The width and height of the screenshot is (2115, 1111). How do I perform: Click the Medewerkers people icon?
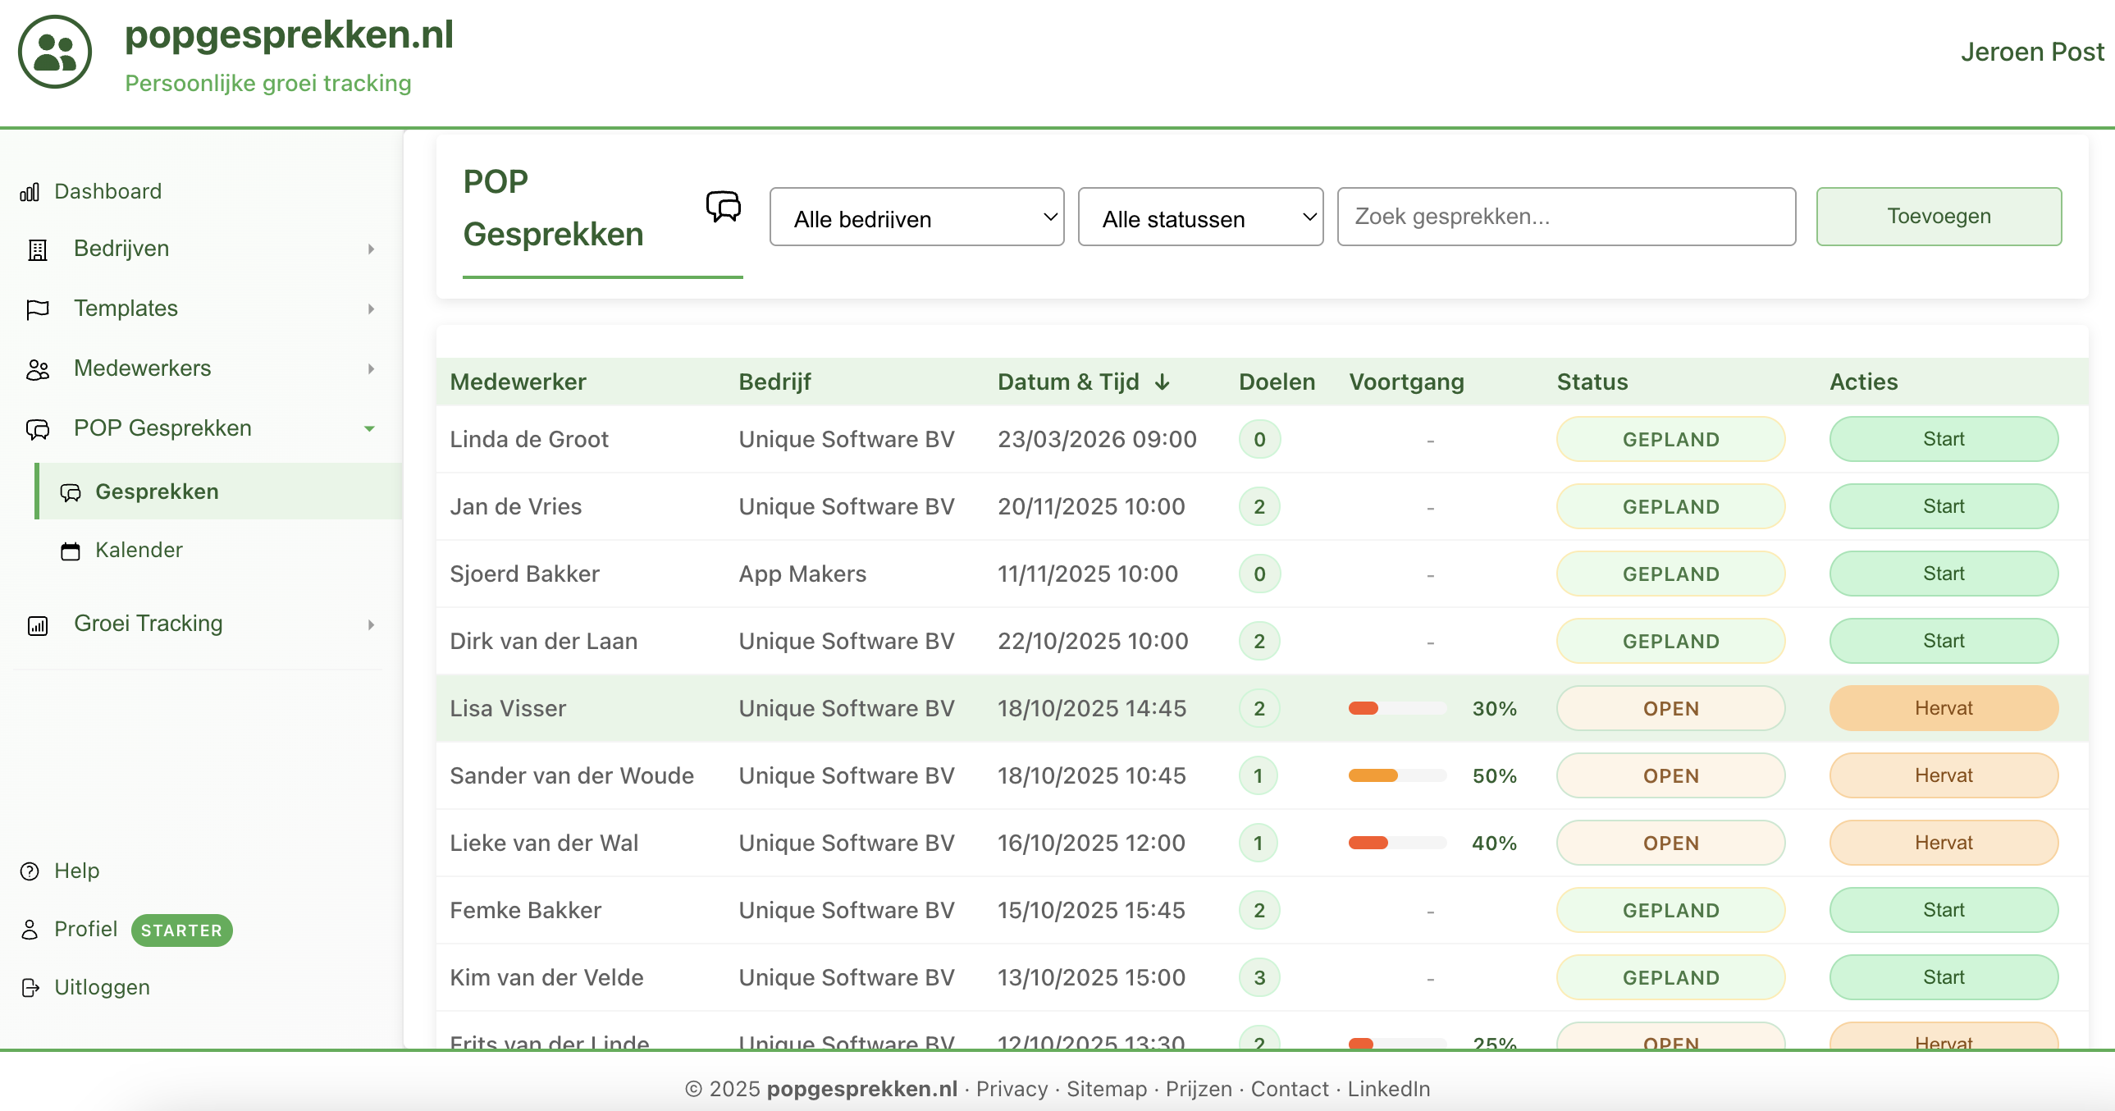(38, 369)
